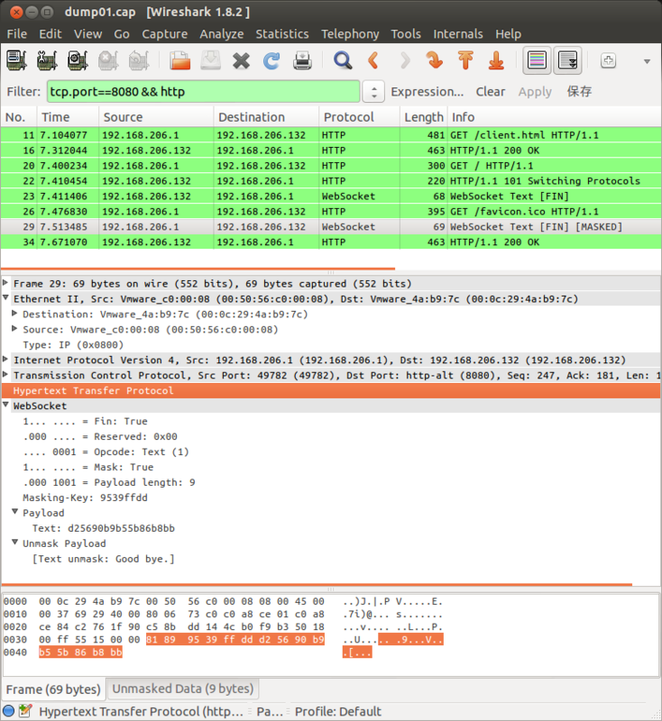This screenshot has width=662, height=721.
Task: Sort by the Time column header
Action: [68, 117]
